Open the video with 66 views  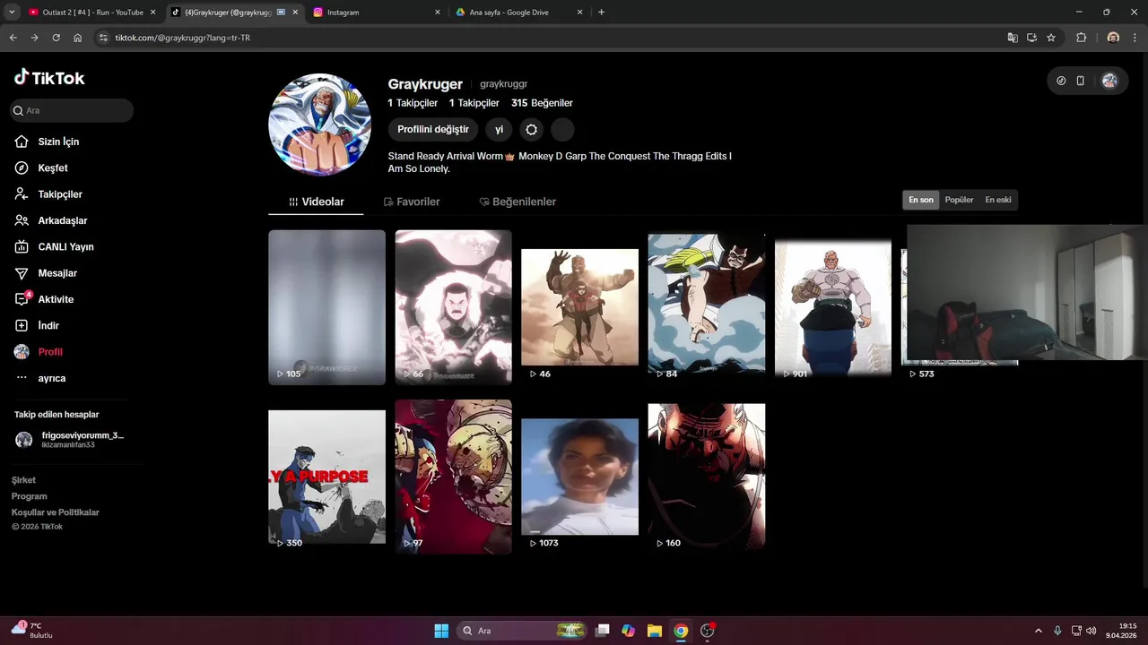(453, 307)
